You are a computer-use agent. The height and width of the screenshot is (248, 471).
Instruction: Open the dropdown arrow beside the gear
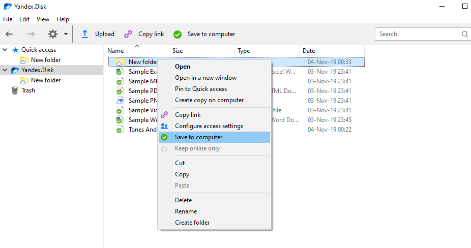tap(66, 34)
